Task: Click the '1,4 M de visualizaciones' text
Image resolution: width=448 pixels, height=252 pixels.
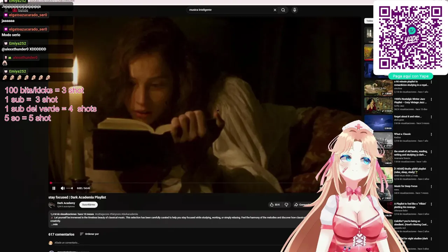Action: (x=63, y=214)
